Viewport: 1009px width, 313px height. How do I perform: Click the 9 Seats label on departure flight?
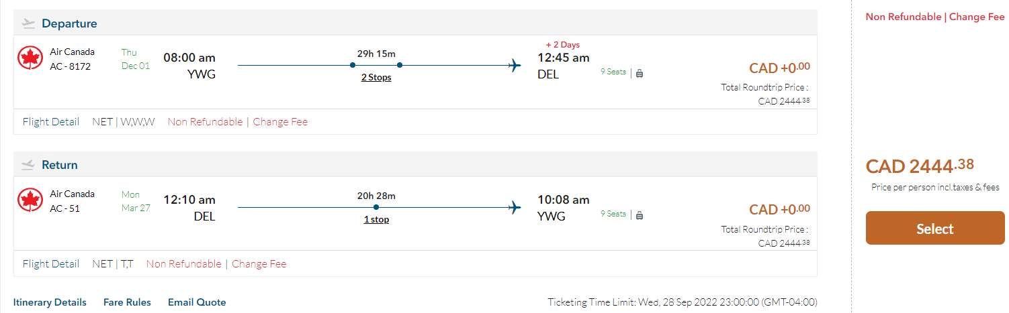pyautogui.click(x=613, y=72)
